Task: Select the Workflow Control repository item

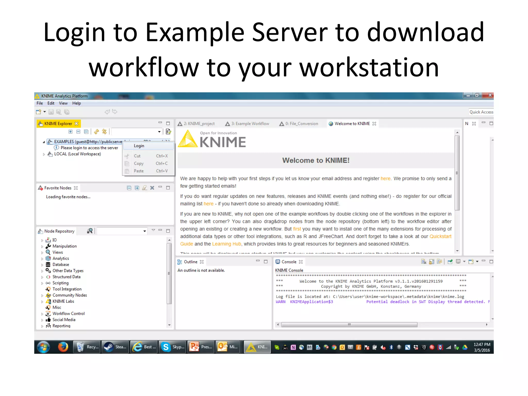Action: tap(68, 314)
